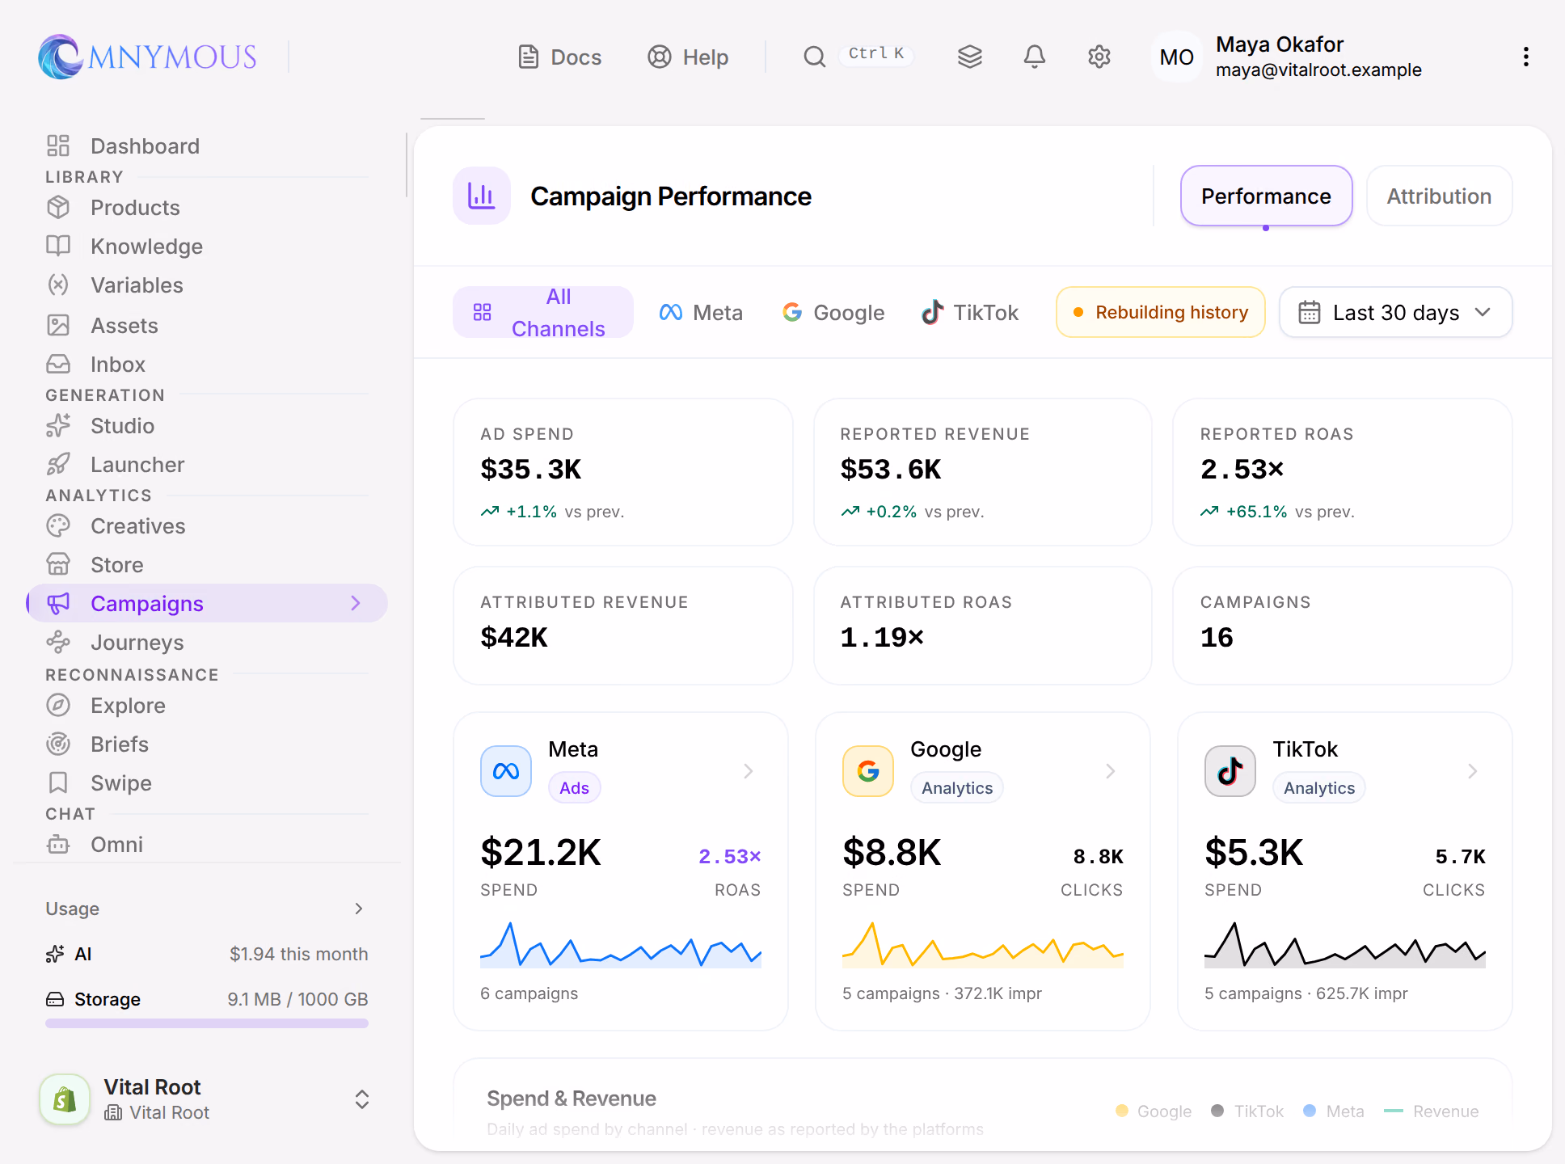
Task: Click the Storage usage progress bar
Action: (x=207, y=1023)
